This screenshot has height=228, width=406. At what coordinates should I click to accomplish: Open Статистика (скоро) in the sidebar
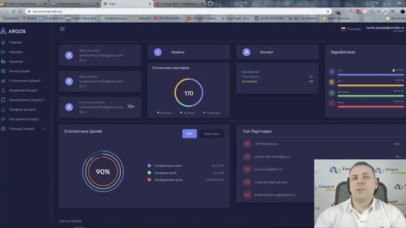click(x=25, y=80)
